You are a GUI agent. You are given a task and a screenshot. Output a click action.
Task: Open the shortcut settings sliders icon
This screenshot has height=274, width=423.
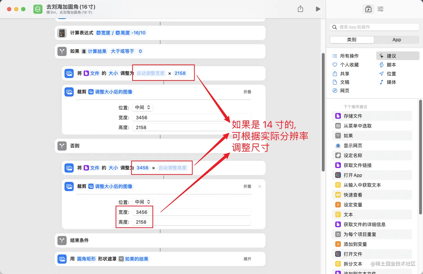pyautogui.click(x=380, y=9)
